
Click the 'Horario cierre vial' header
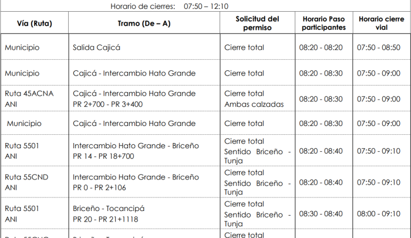382,23
